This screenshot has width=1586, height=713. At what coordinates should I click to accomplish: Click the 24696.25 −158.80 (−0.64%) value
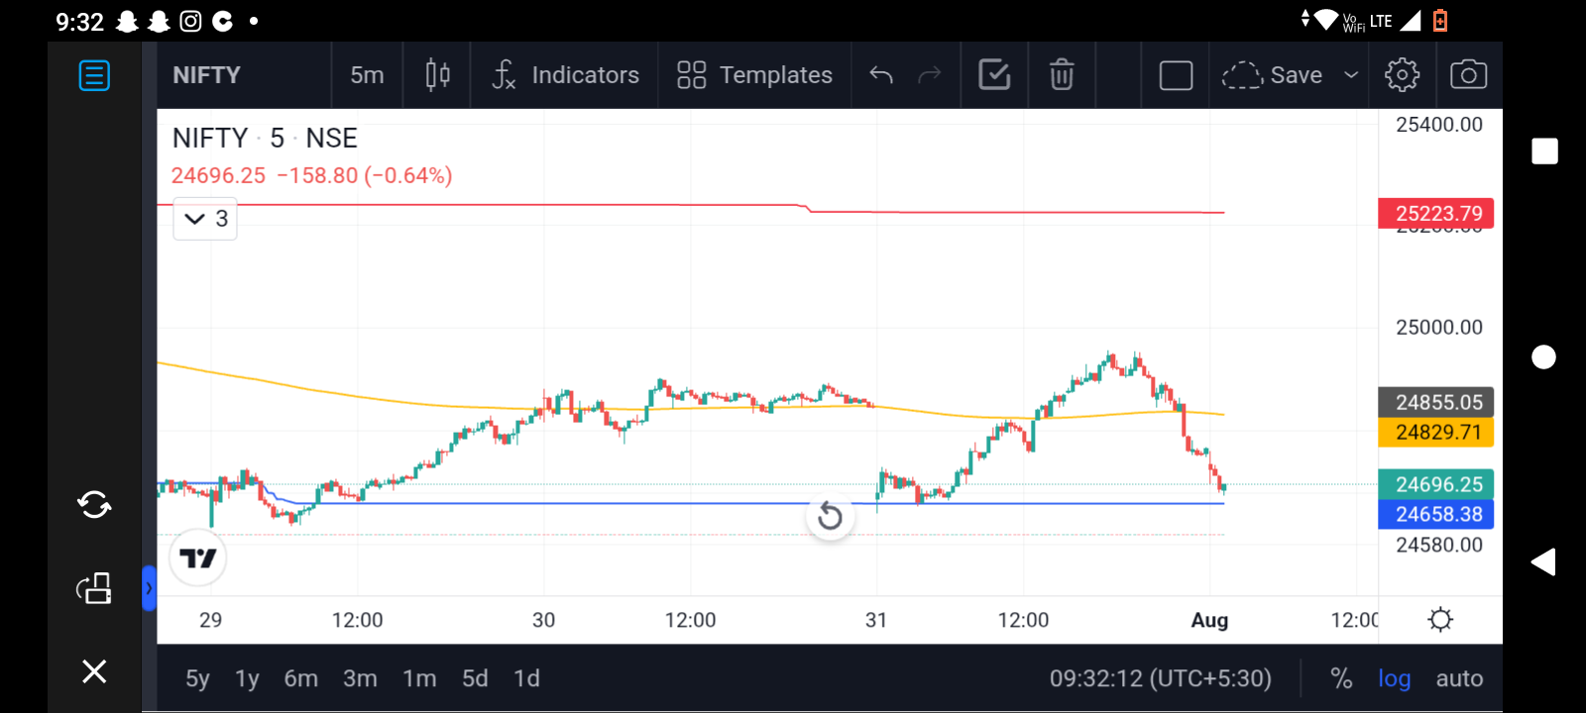point(311,175)
